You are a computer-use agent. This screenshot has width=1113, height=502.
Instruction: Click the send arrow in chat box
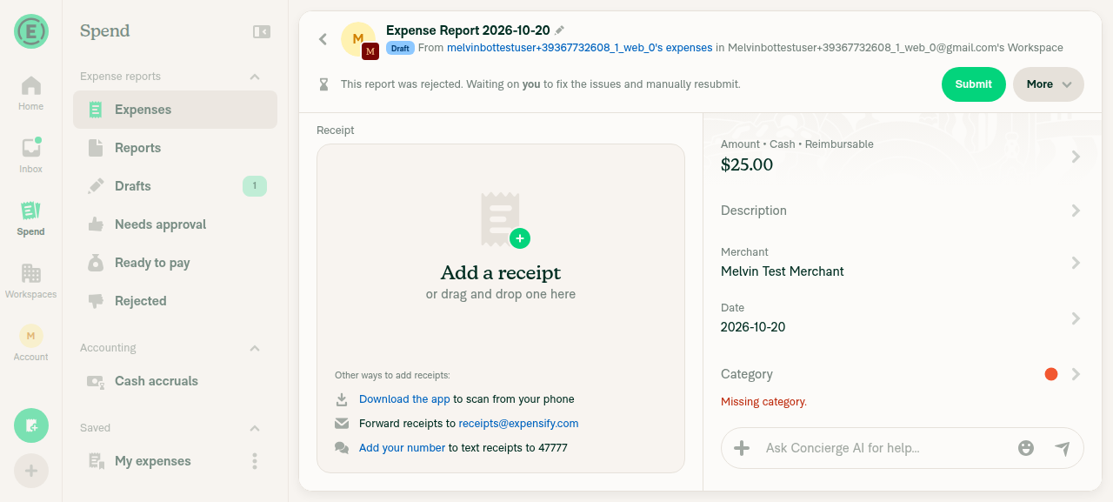[1062, 448]
